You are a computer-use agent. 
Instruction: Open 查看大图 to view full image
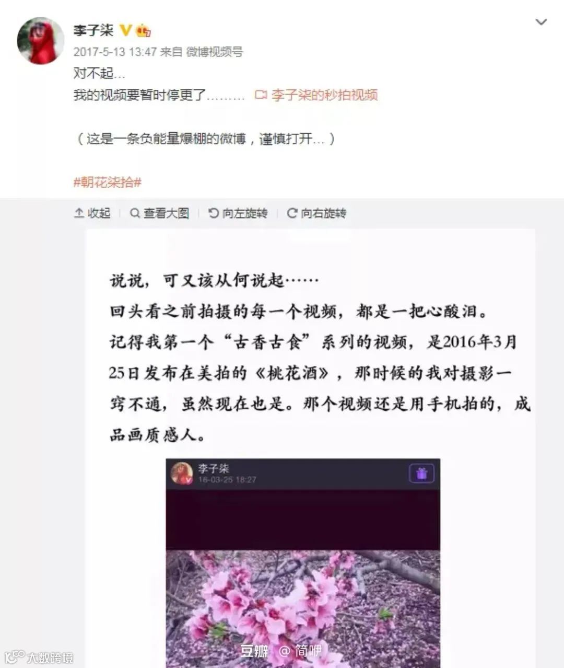pyautogui.click(x=159, y=213)
